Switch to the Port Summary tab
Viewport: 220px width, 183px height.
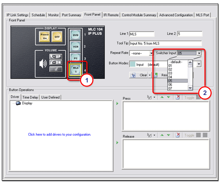point(72,15)
